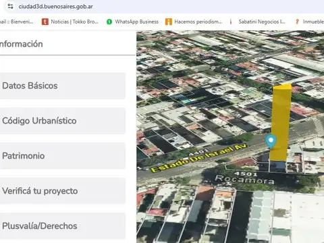Click the site settings icon in address bar
This screenshot has height=243, width=324.
point(10,6)
